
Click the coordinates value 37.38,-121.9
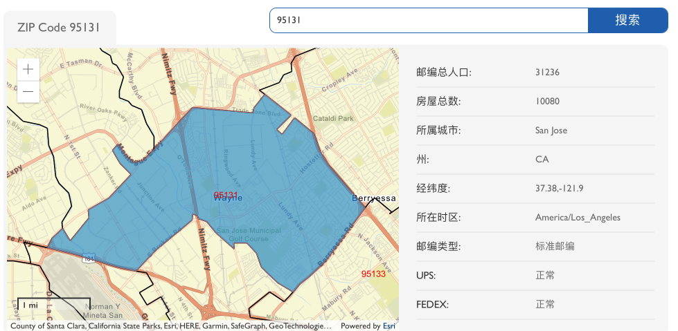[560, 189]
